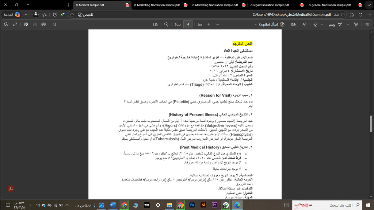This screenshot has height=210, width=374.
Task: Close the general translation sample.pdf tab
Action: 310,5
